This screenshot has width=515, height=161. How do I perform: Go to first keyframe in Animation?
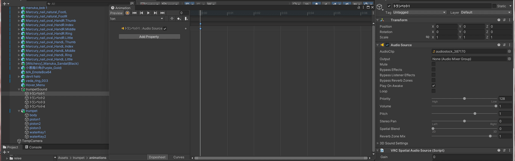tap(134, 13)
